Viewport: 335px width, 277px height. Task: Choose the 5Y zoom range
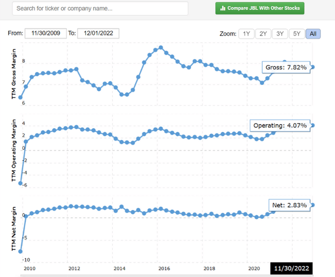pyautogui.click(x=296, y=33)
